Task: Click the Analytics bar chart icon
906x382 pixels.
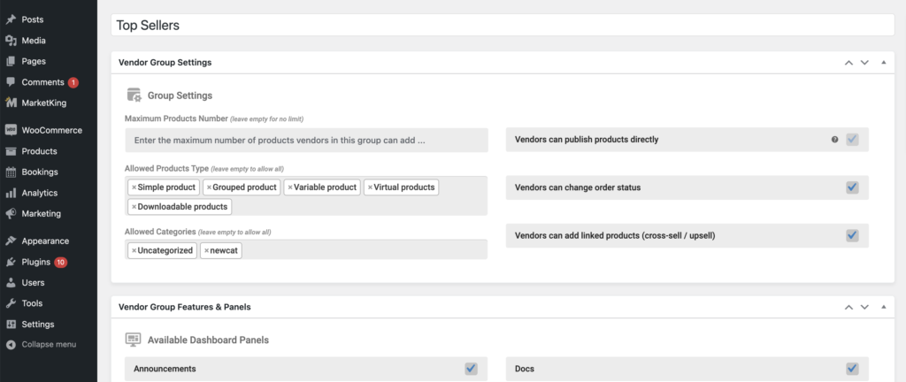Action: (11, 193)
